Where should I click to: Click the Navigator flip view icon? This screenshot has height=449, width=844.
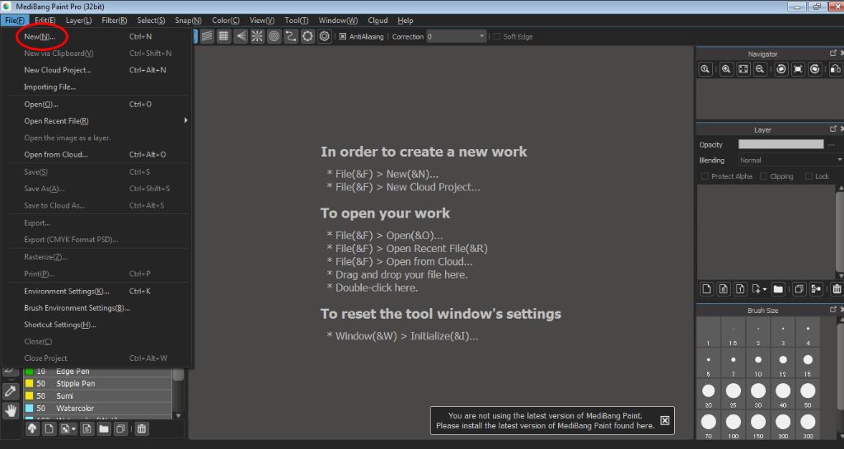pos(836,69)
